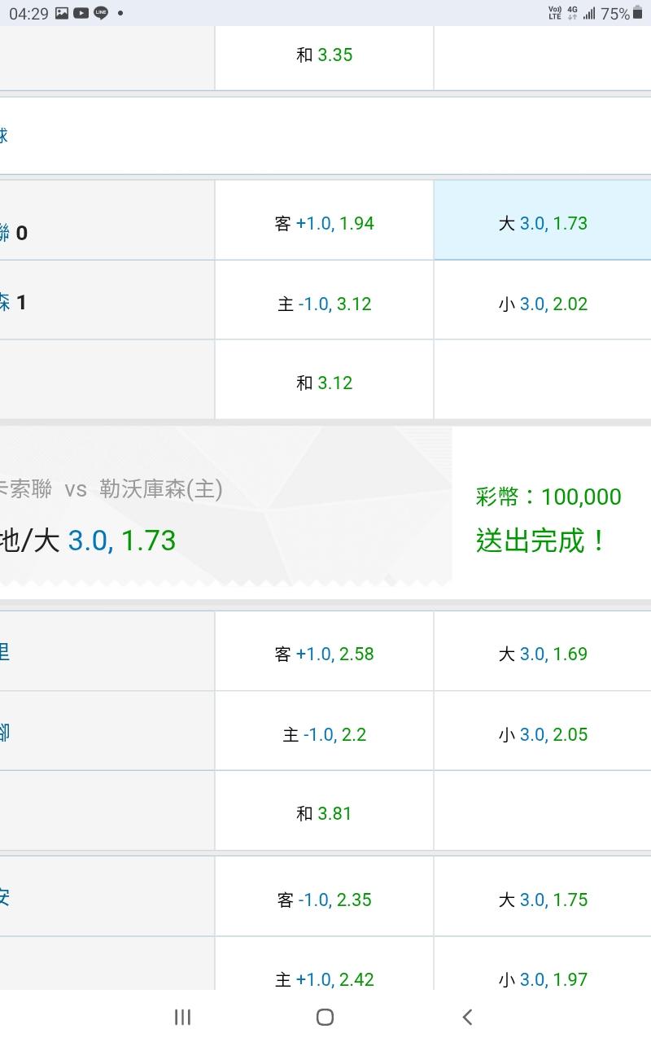Image resolution: width=651 pixels, height=1042 pixels.
Task: Tap the signal strength icon in status bar
Action: [589, 13]
